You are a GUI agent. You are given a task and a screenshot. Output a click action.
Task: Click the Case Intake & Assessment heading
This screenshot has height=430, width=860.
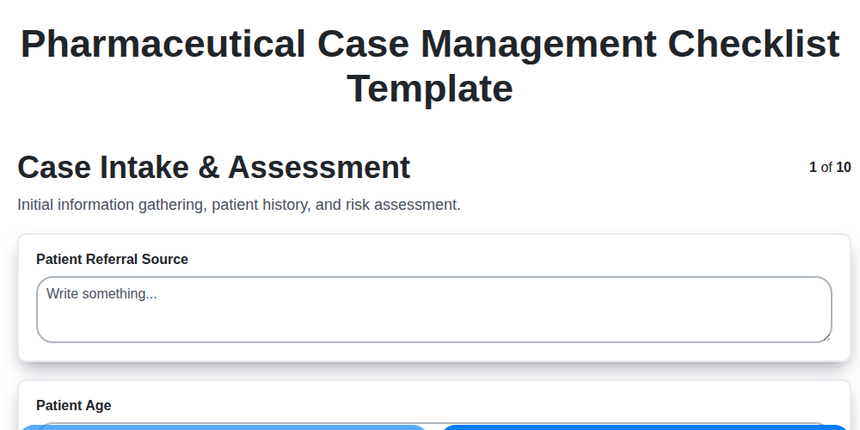click(213, 167)
